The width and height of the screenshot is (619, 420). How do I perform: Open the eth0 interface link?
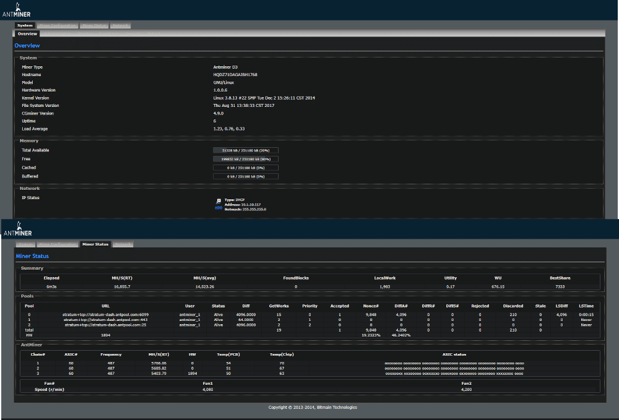pos(219,207)
